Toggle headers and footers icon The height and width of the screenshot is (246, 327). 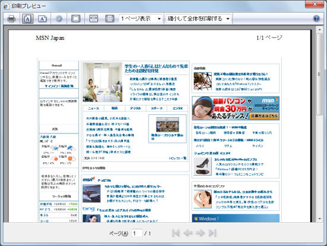pos(76,19)
